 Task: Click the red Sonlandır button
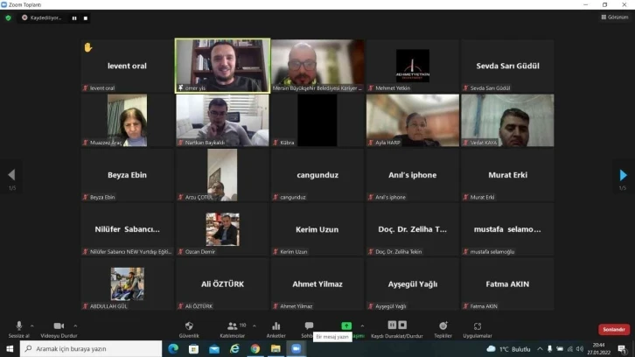[613, 329]
